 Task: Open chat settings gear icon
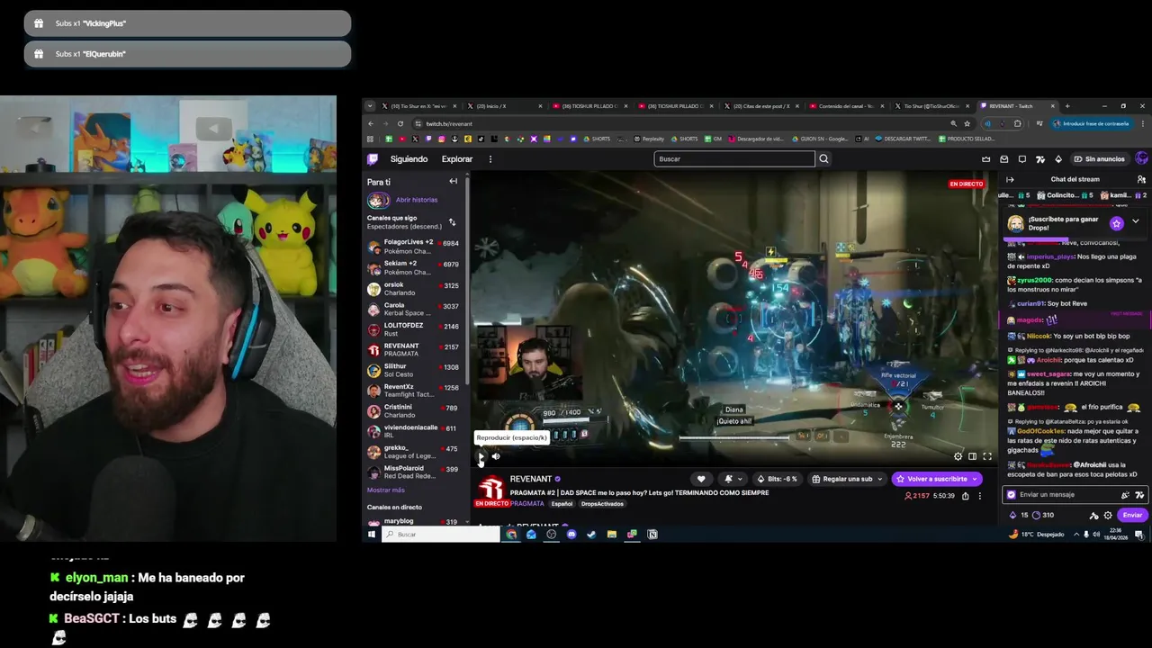point(1107,516)
